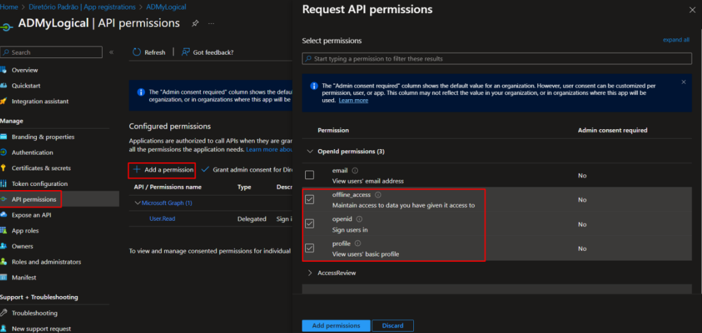Pin ADMyLogical blade with pin icon

[195, 23]
